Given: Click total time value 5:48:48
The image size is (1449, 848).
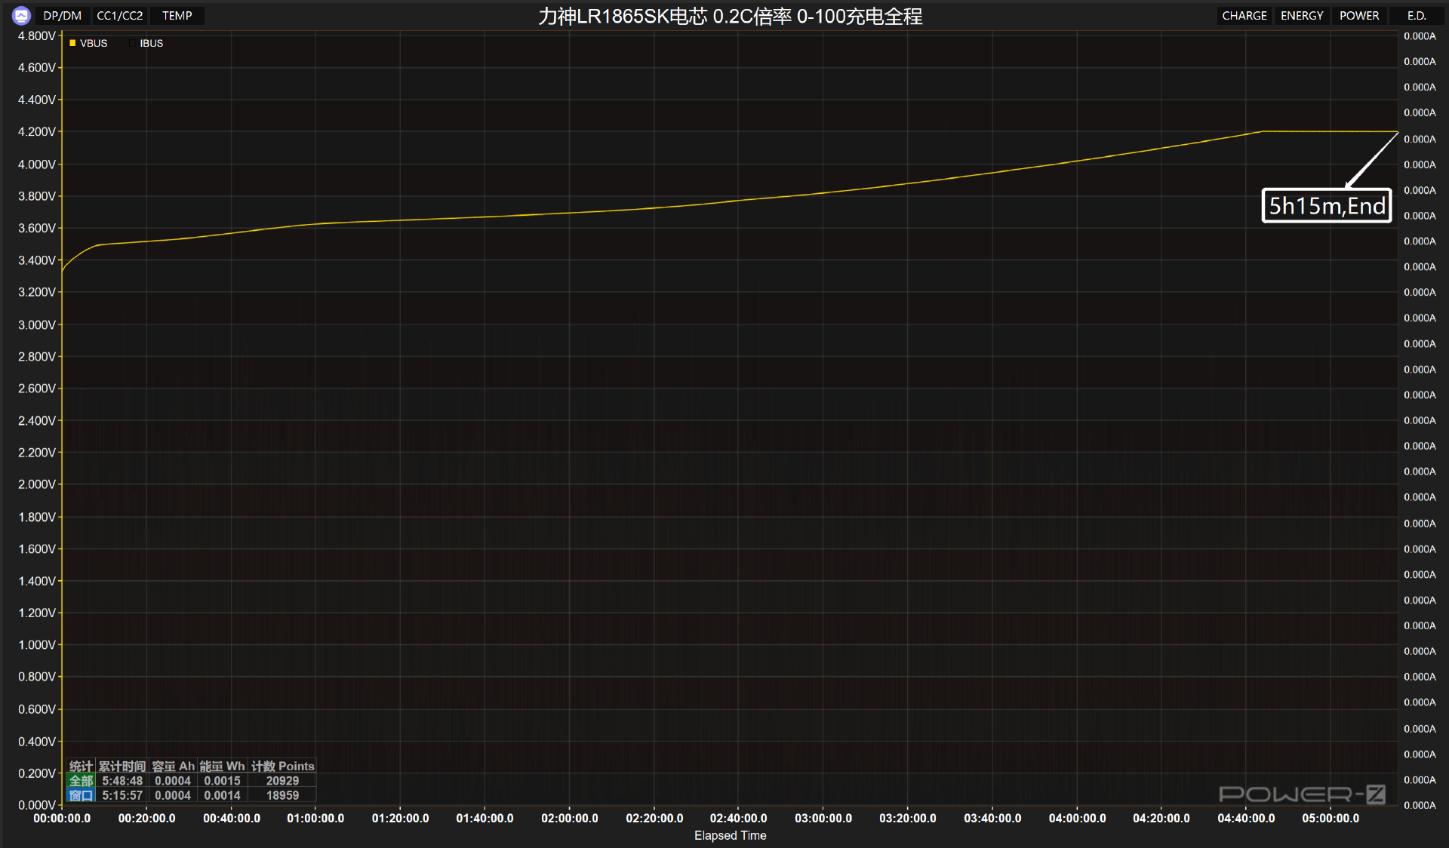Looking at the screenshot, I should tap(122, 781).
